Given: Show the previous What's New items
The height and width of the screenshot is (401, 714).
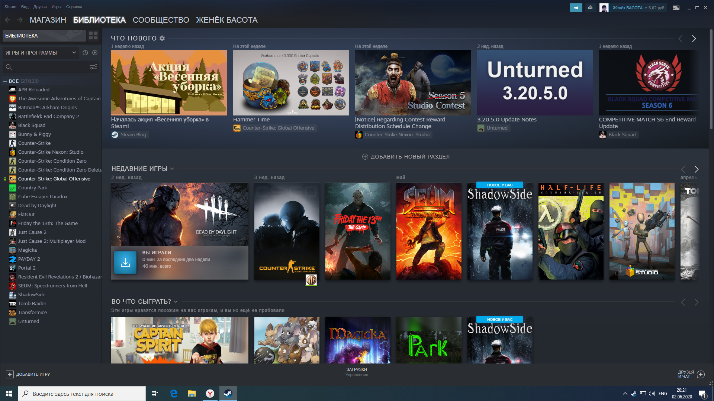Looking at the screenshot, I should (x=681, y=39).
